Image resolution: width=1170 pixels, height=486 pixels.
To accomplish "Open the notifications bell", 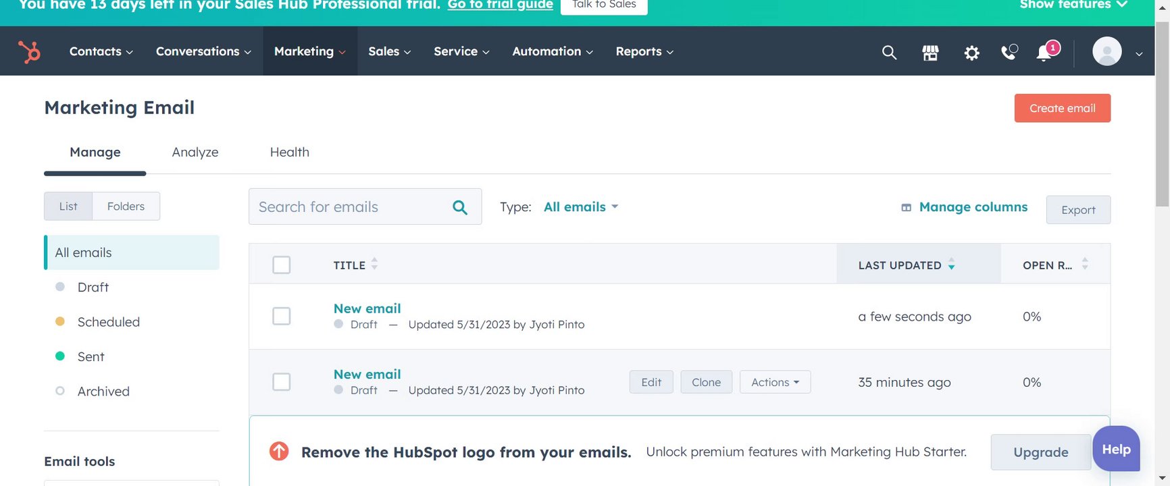I will pos(1045,52).
